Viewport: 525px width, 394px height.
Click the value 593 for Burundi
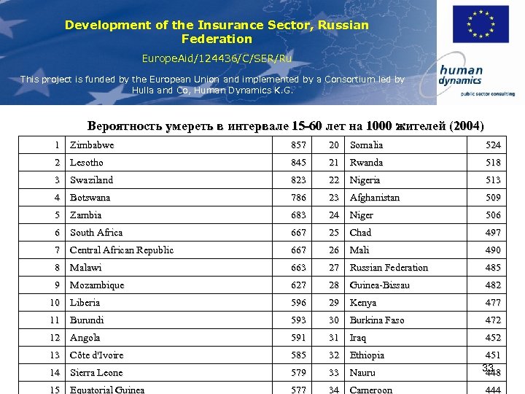(298, 320)
